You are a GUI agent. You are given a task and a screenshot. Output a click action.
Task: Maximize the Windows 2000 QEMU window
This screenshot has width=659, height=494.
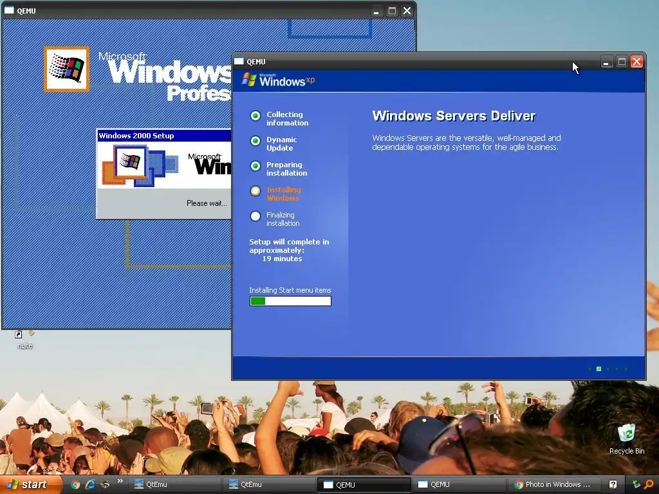click(392, 11)
